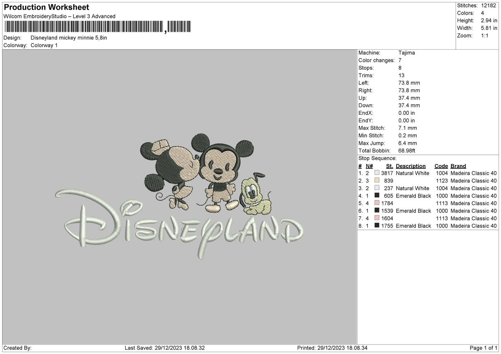
Task: Click the Height value 2.94 in
Action: click(489, 20)
